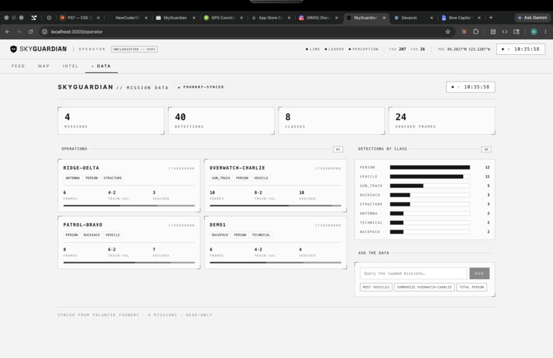Open new tab with plus icon
This screenshot has width=553, height=358.
tap(491, 18)
